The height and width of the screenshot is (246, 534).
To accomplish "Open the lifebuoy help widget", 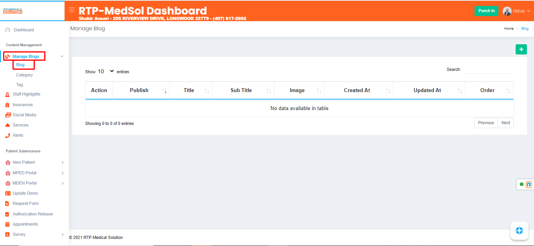I will pos(519,230).
